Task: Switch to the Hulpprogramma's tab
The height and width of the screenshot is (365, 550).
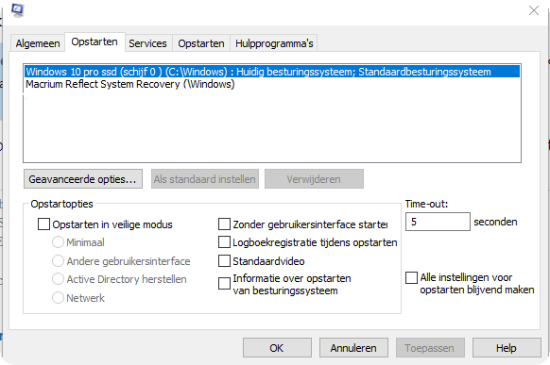Action: coord(274,43)
